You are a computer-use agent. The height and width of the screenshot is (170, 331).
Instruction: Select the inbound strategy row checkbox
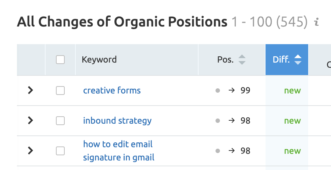[x=60, y=121]
